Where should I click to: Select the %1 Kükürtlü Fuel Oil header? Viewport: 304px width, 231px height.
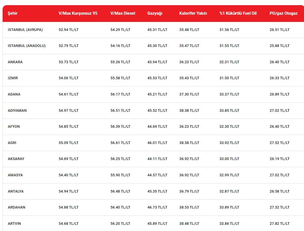pos(238,13)
